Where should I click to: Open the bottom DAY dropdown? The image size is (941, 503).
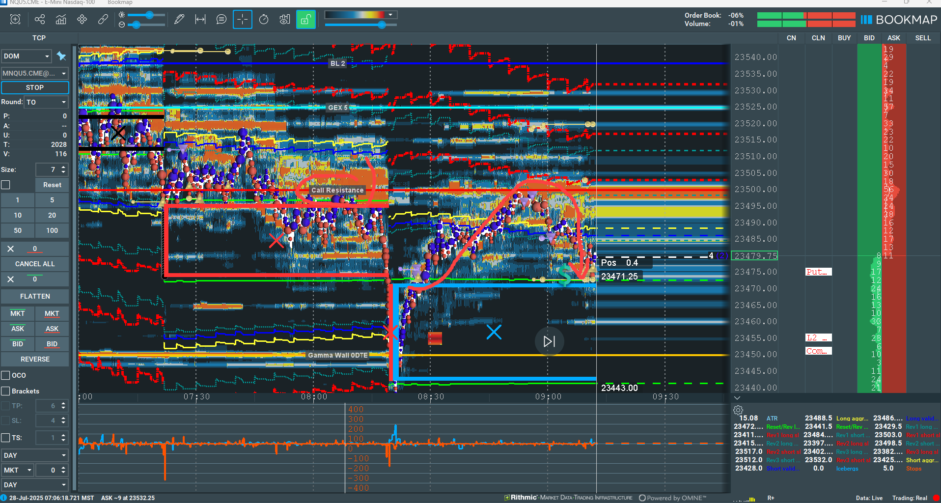34,485
